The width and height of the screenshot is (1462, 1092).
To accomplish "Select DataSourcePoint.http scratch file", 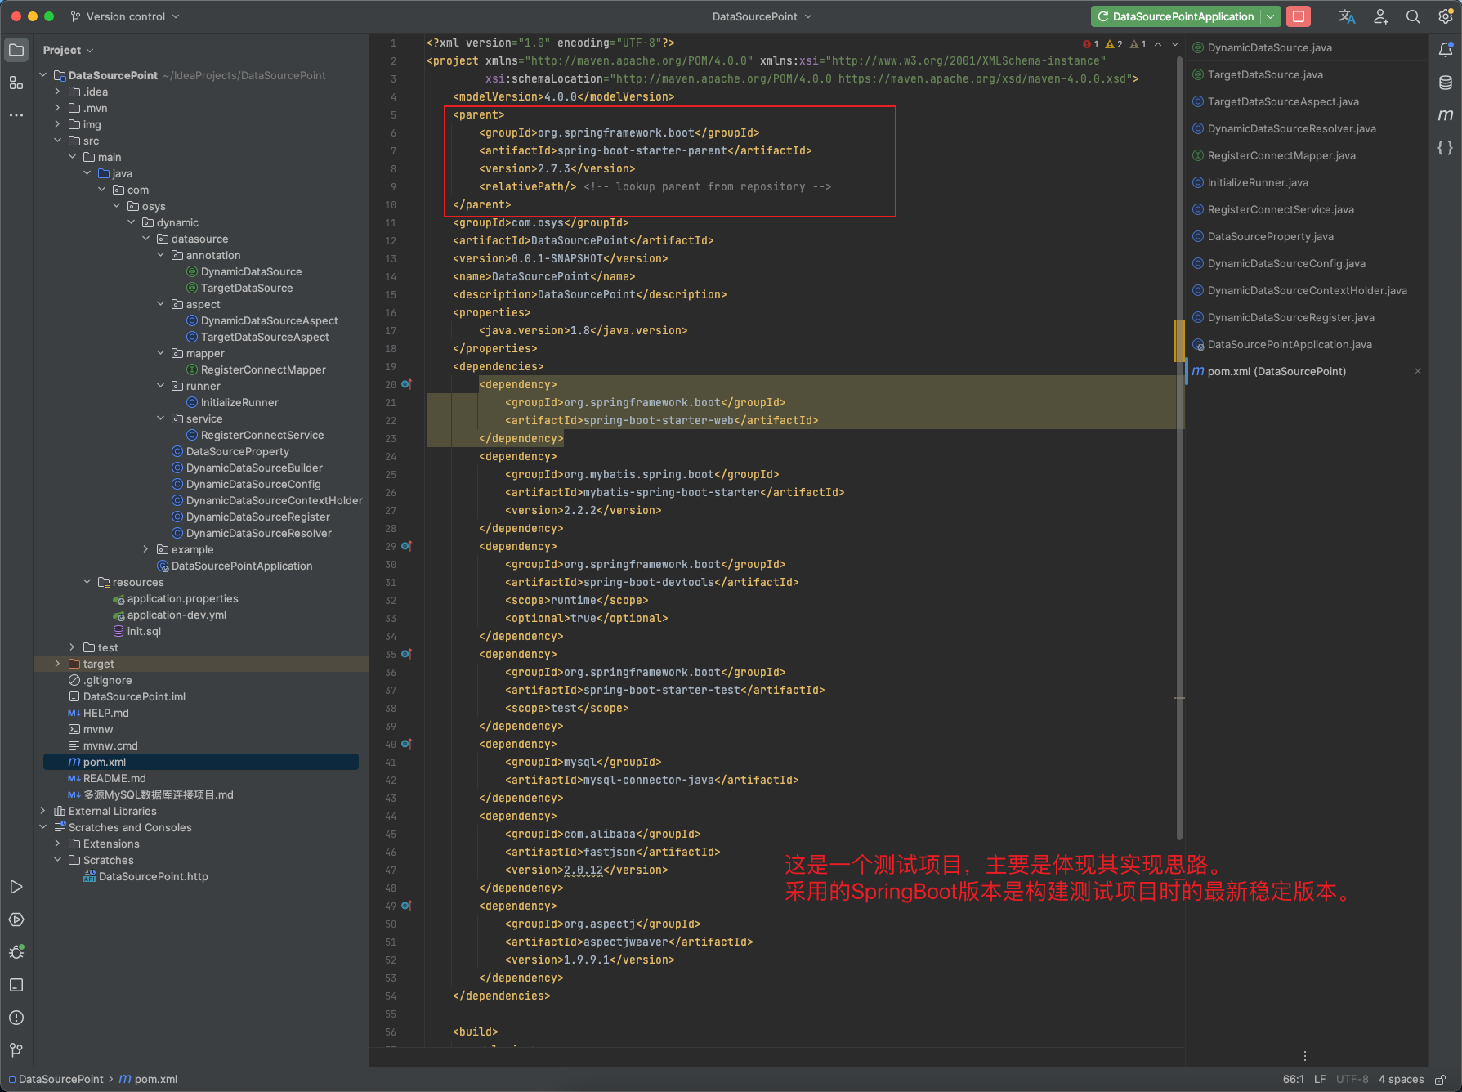I will point(153,876).
